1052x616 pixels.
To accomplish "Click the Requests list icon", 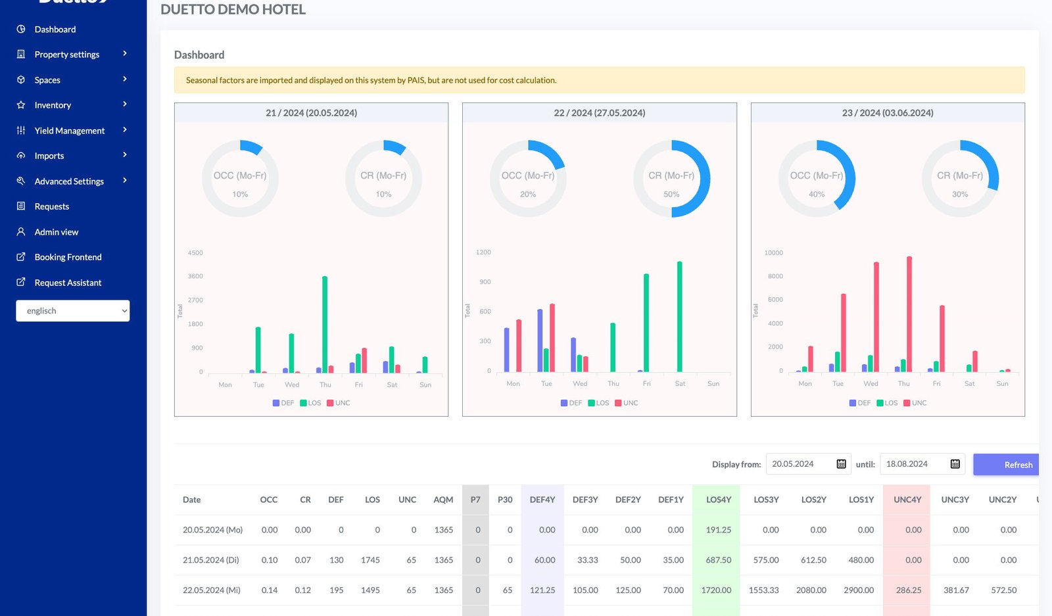I will [x=21, y=206].
